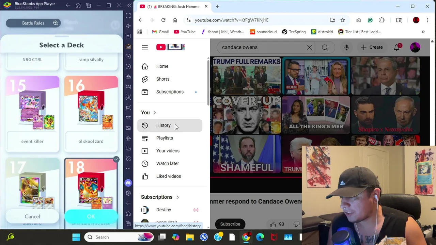The height and width of the screenshot is (245, 436).
Task: Open Shorts in YouTube sidebar
Action: point(170,79)
